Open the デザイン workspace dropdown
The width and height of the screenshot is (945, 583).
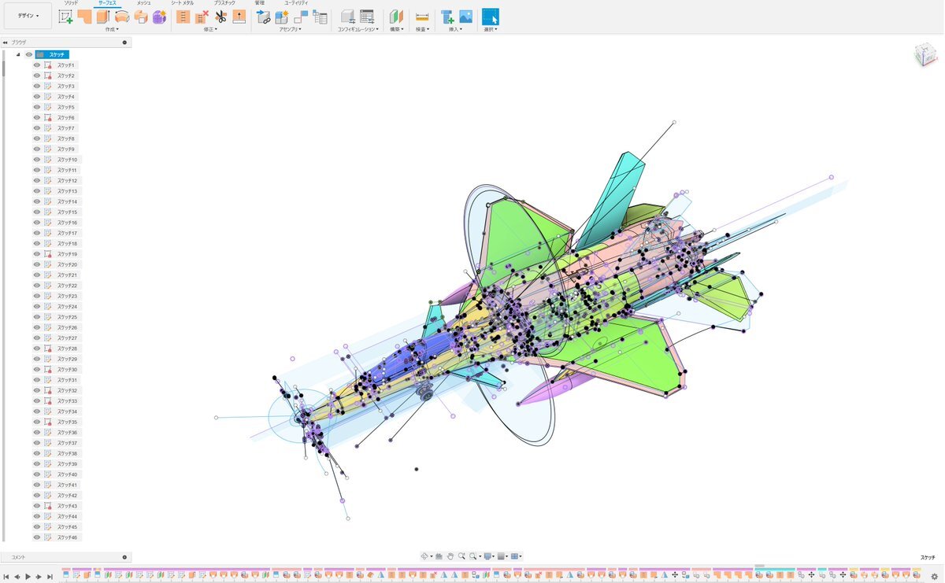[x=28, y=16]
